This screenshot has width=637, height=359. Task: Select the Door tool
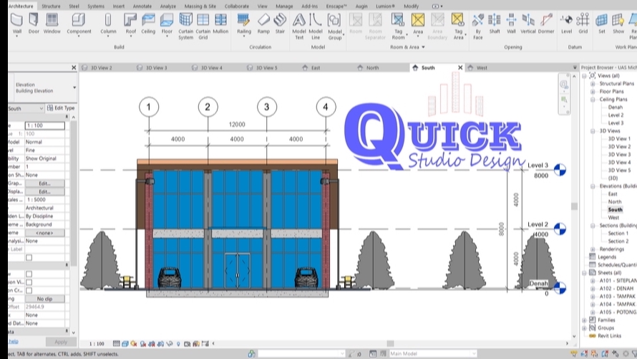click(34, 24)
